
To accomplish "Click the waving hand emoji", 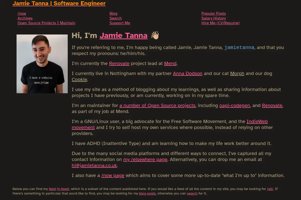I will [155, 35].
